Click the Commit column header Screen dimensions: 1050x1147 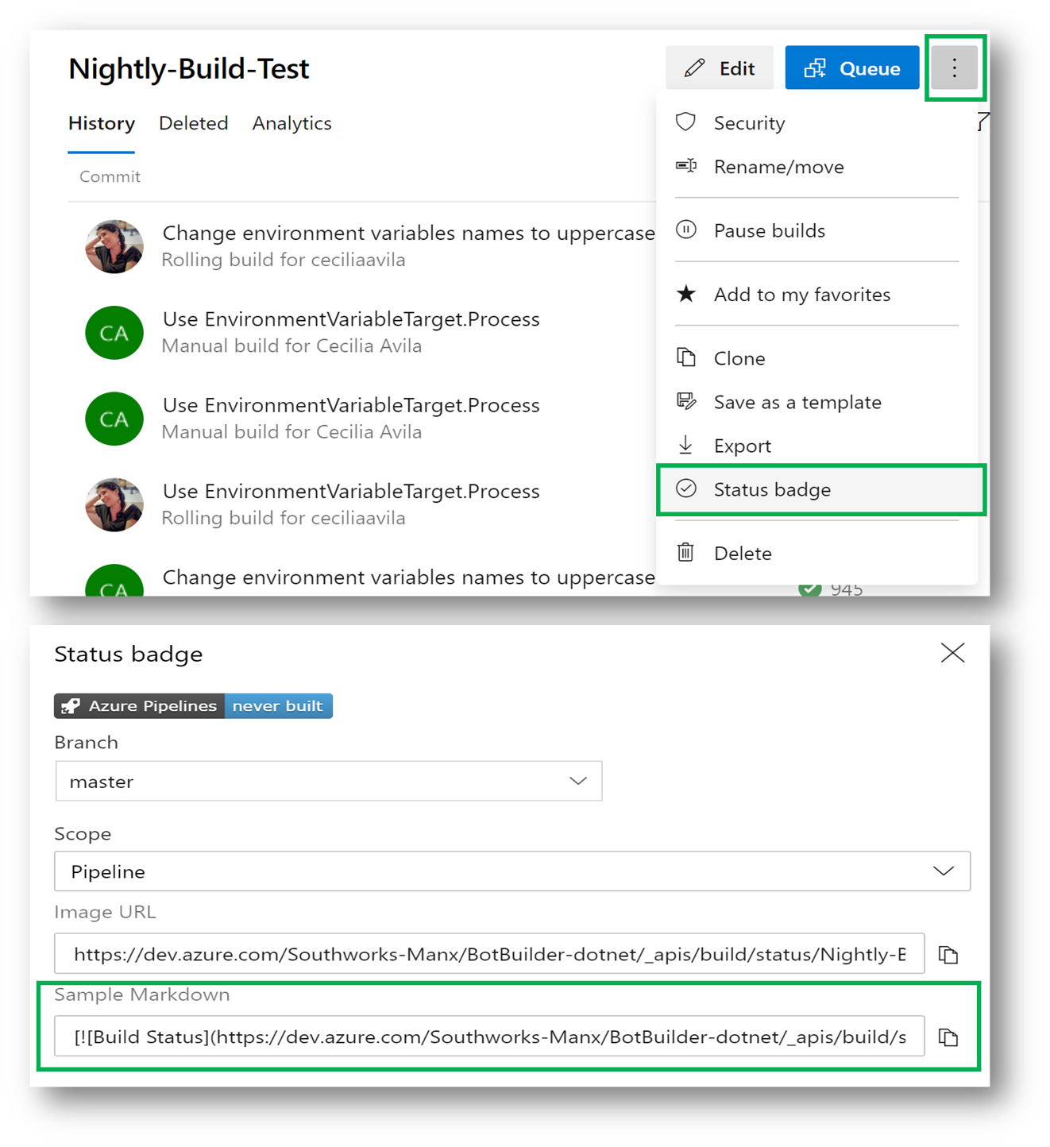click(x=110, y=176)
